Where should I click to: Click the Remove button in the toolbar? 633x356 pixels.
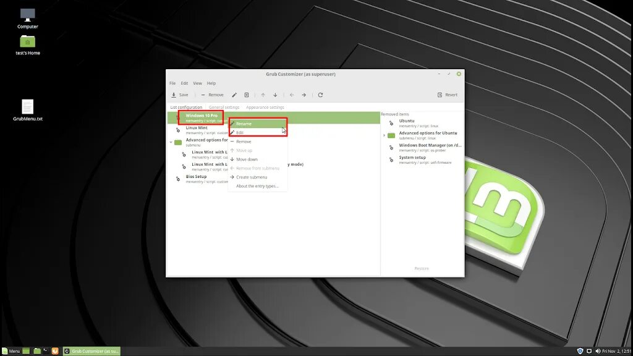point(213,95)
